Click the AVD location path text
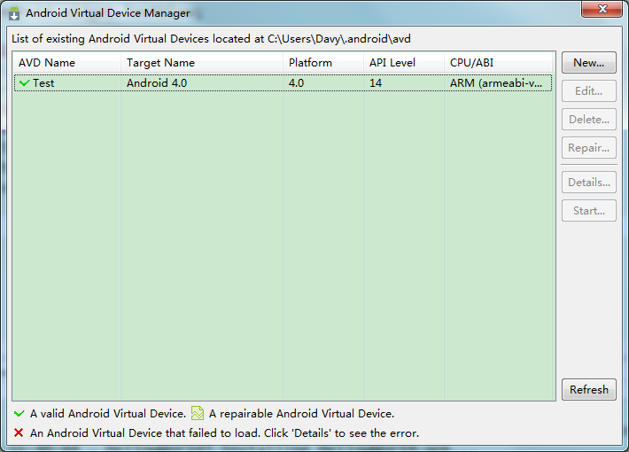Image resolution: width=629 pixels, height=452 pixels. (339, 38)
